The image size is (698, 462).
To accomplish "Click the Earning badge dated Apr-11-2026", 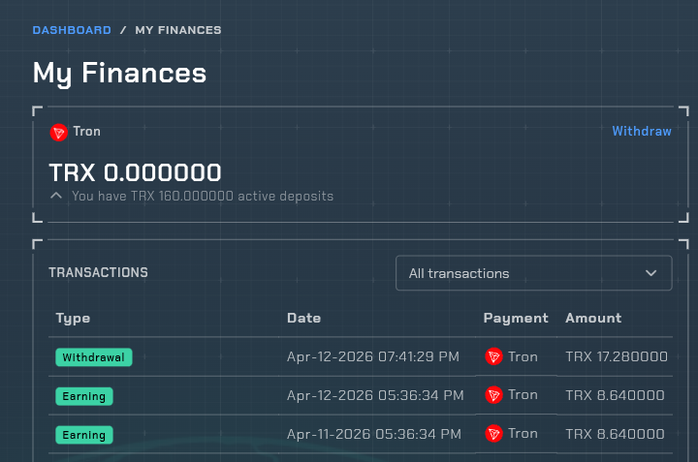I will coord(84,435).
